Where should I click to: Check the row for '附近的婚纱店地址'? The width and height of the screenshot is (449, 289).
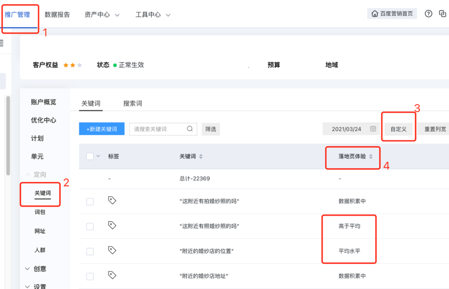[x=90, y=275]
